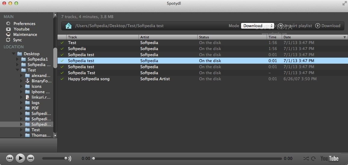Viewport: 348px width, 165px height.
Task: Toggle shuffle mode
Action: coord(306,159)
